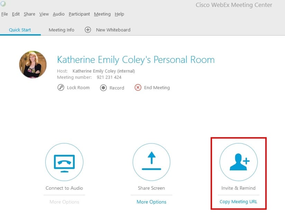The width and height of the screenshot is (285, 217).
Task: Click the plus icon beside New Whiteboard
Action: pyautogui.click(x=88, y=30)
